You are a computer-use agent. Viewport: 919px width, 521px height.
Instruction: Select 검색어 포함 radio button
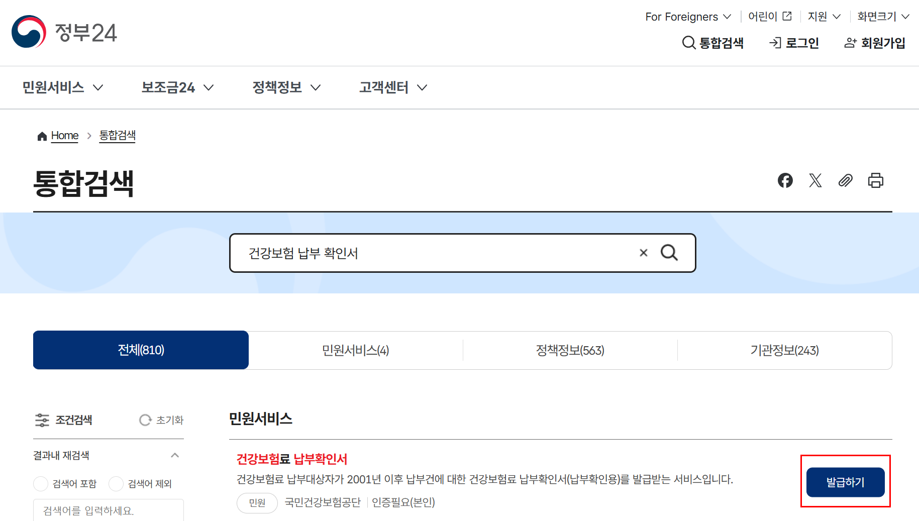(41, 484)
